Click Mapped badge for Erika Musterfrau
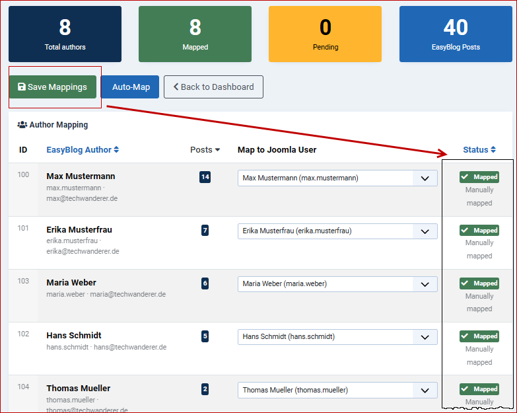The image size is (517, 413). [479, 230]
